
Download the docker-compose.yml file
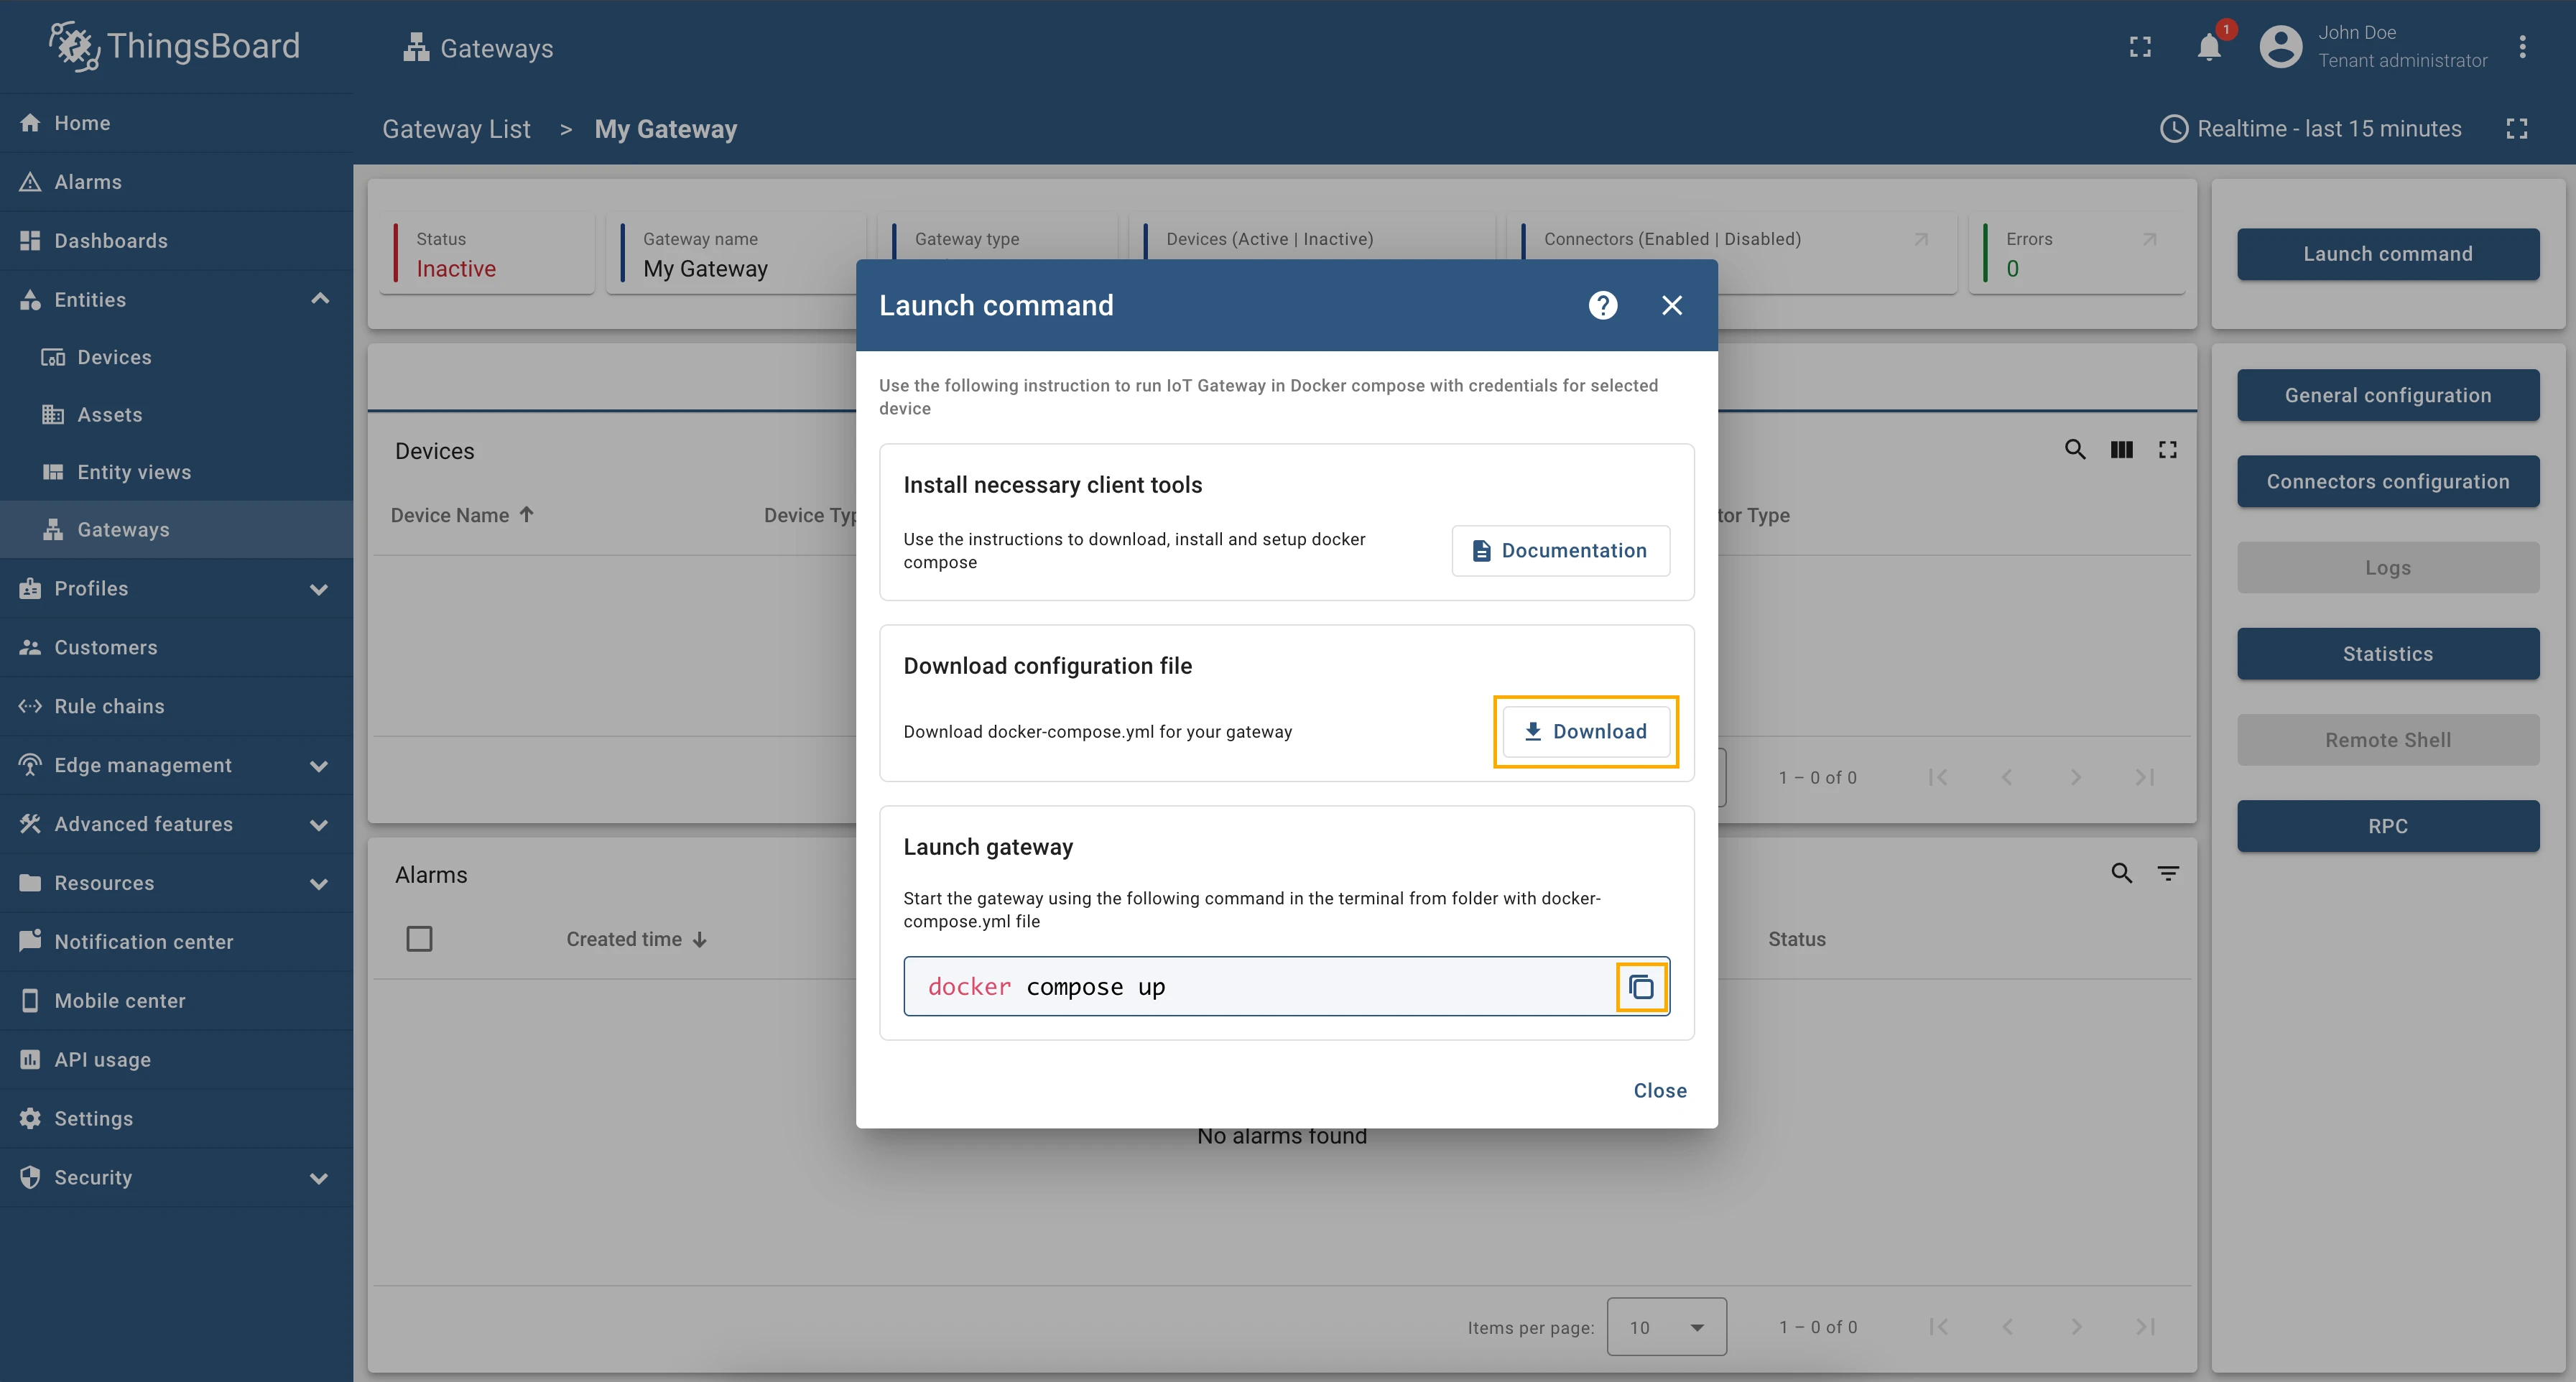(1586, 731)
